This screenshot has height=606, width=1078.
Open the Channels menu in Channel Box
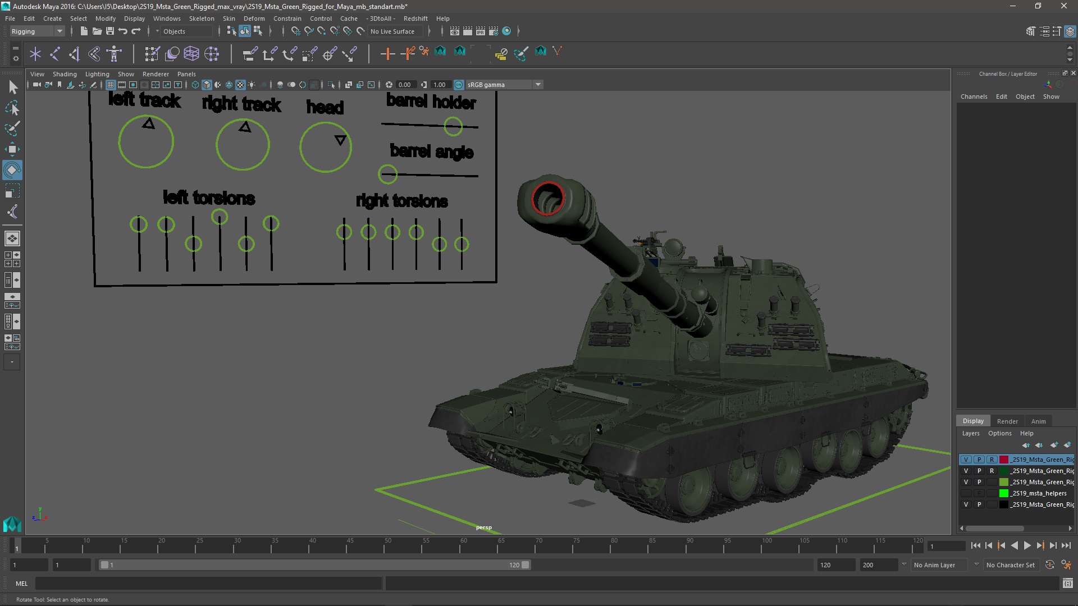point(974,97)
